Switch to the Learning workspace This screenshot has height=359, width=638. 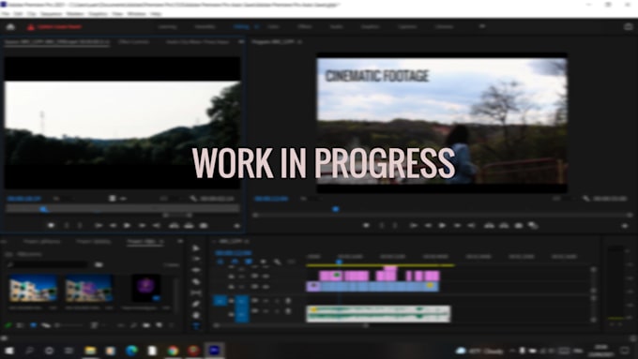pyautogui.click(x=168, y=26)
